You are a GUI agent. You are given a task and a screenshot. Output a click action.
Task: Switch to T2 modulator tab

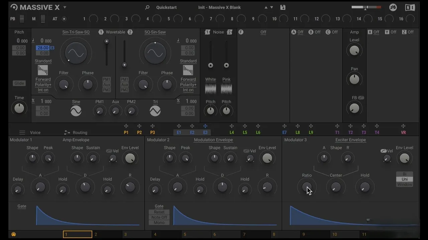[350, 132]
